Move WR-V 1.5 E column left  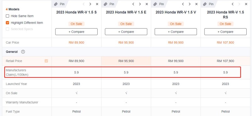coord(133,4)
